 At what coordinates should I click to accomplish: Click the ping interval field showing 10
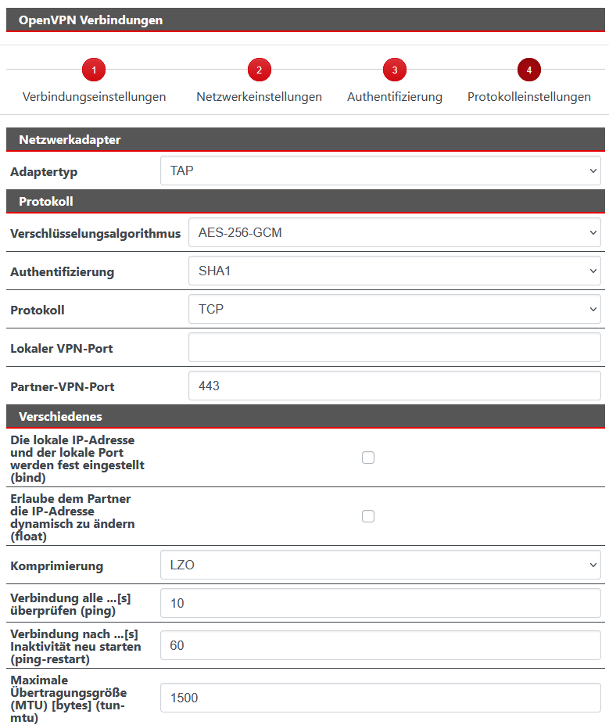click(x=380, y=603)
